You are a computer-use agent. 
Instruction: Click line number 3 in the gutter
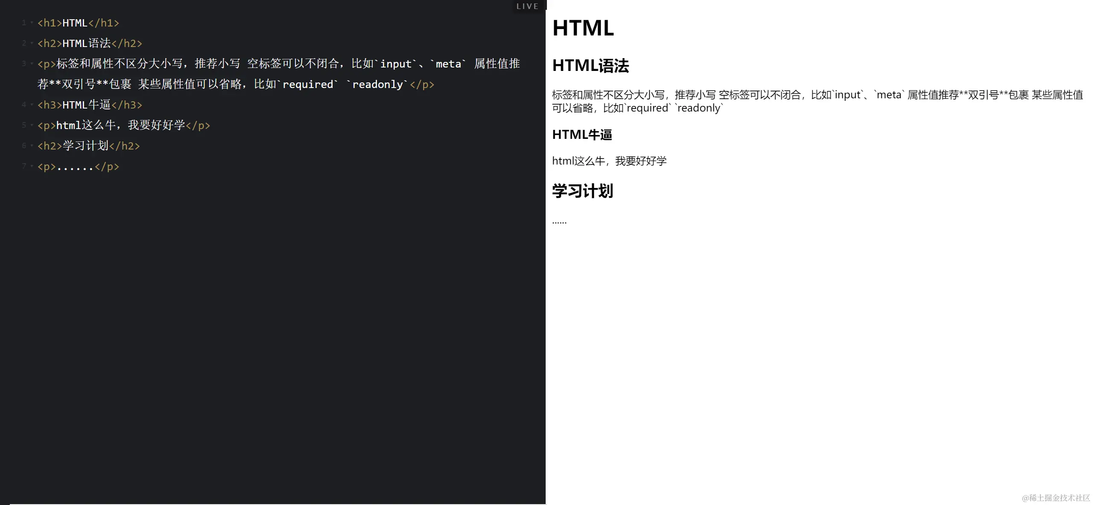point(24,64)
